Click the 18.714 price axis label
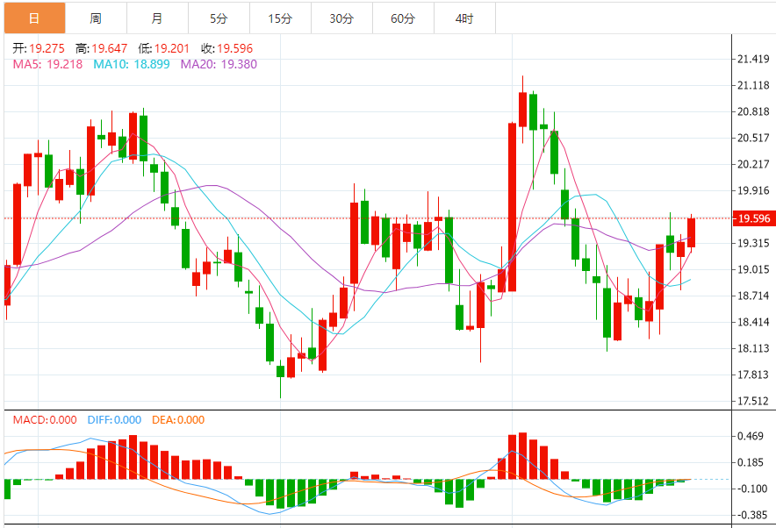The height and width of the screenshot is (528, 776). [753, 296]
